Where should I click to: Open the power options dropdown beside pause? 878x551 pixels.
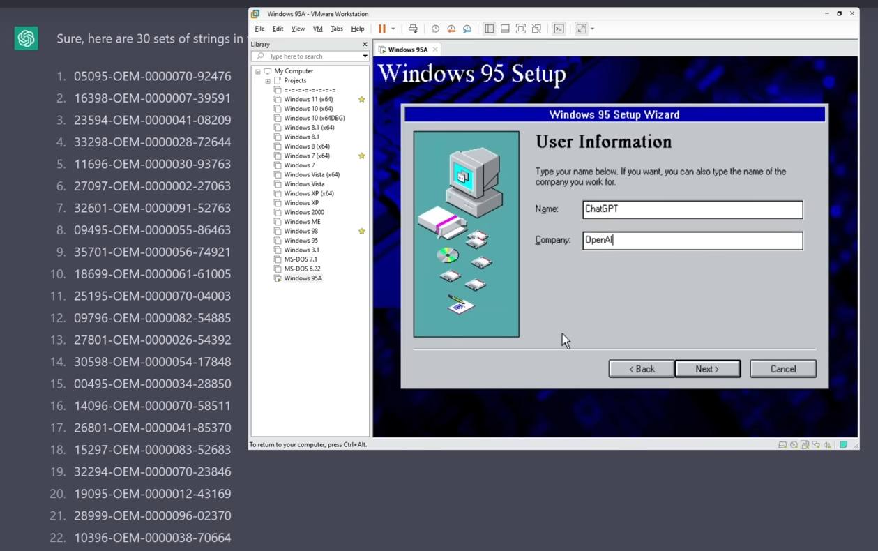393,29
